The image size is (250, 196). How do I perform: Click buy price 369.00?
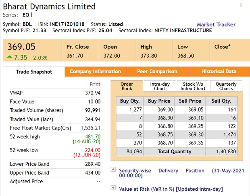tap(165, 109)
